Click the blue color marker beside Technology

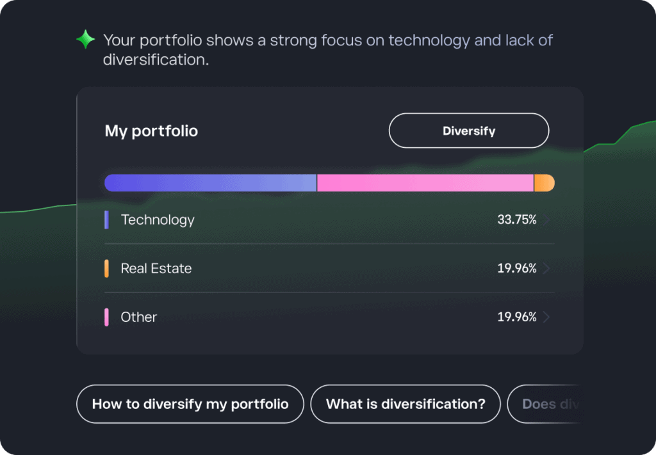click(x=106, y=220)
